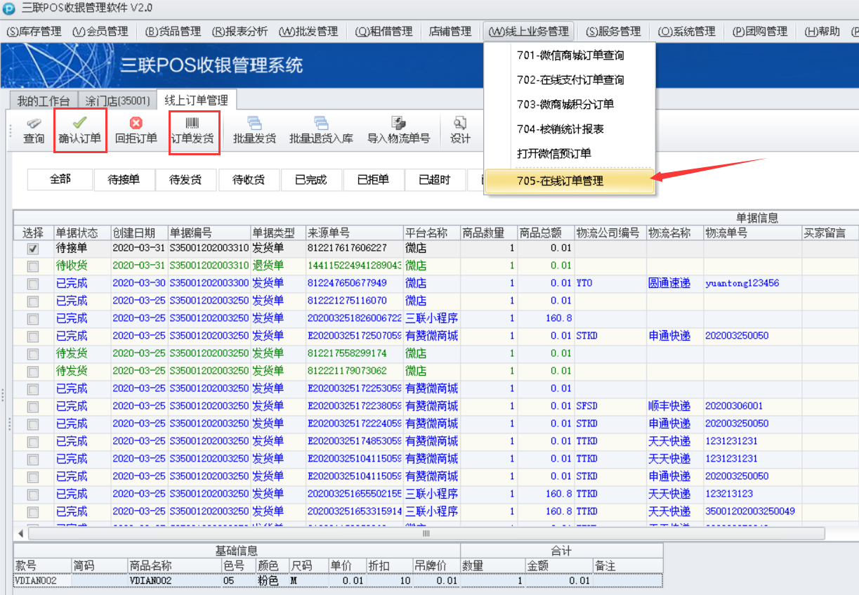Viewport: 859px width, 595px height.
Task: Click the horizontal scrollbar of the order grid
Action: pos(426,534)
